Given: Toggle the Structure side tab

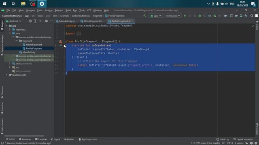Looking at the screenshot, I should pyautogui.click(x=2, y=92).
